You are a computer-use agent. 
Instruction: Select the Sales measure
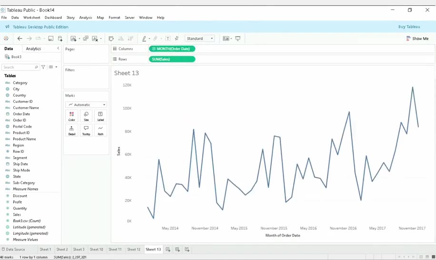point(17,215)
